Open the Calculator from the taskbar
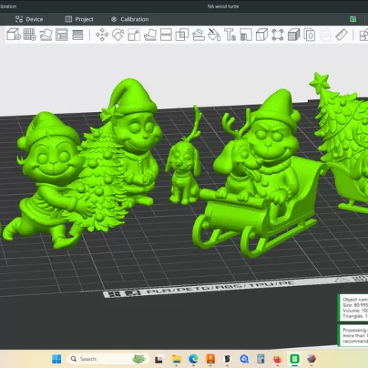 pos(261,359)
